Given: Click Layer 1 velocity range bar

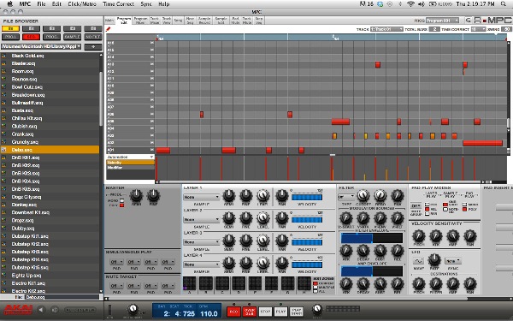Looking at the screenshot, I should 307,197.
